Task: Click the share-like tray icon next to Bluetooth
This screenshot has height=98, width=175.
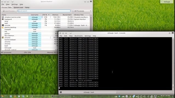Action: coord(145,96)
